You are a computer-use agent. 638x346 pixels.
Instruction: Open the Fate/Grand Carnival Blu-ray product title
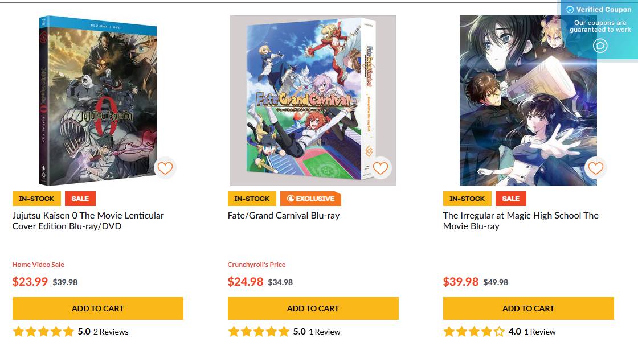(283, 215)
